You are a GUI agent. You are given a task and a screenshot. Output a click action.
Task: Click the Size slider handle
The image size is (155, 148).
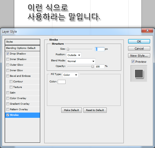click(x=68, y=49)
